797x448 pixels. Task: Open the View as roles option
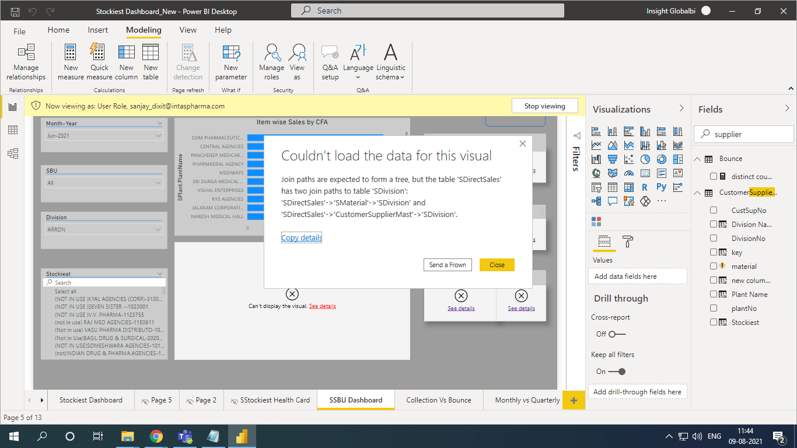pos(297,63)
